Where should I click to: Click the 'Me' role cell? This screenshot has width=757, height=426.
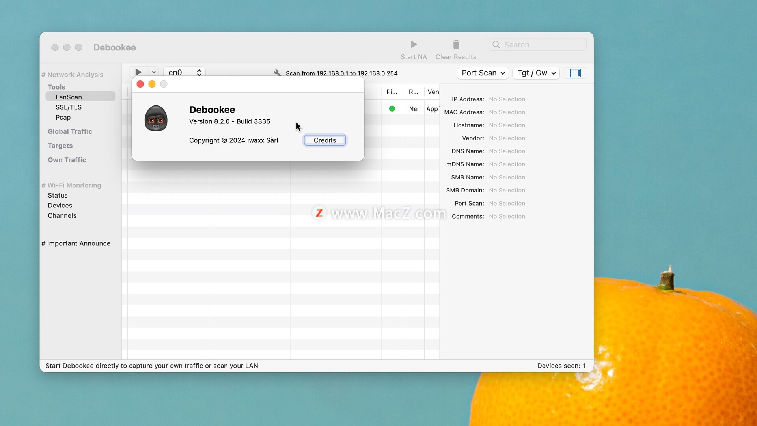point(414,109)
